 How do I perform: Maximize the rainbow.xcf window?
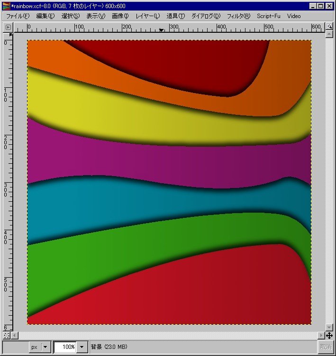(321, 6)
